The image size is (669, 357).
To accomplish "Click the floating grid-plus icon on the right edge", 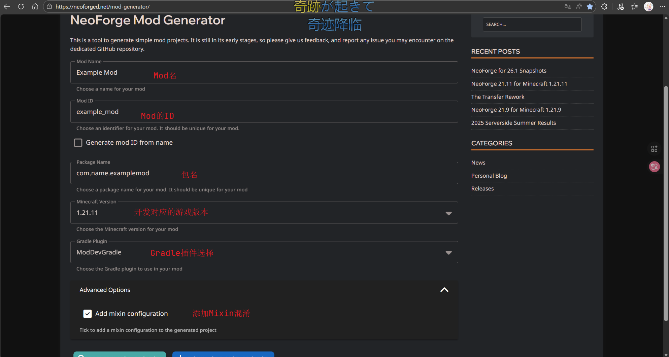I will coord(654,149).
